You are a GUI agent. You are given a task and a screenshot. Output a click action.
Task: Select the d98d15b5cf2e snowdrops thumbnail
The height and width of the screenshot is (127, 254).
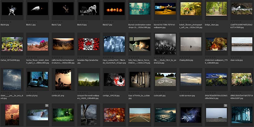coord(242,79)
